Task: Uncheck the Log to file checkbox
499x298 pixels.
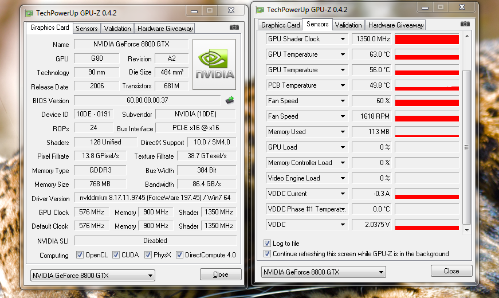Action: [268, 244]
